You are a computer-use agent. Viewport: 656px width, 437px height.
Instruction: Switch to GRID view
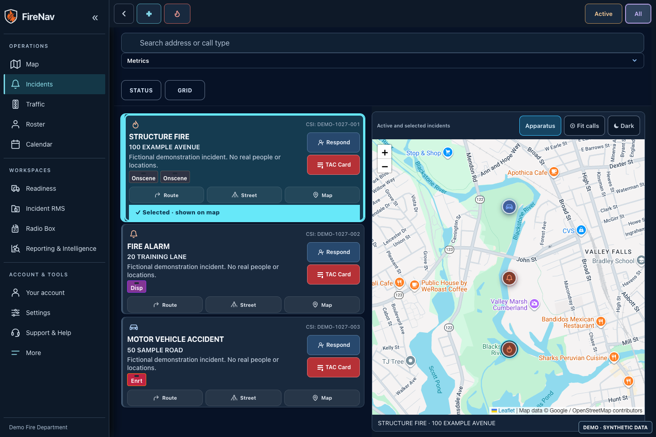coord(185,90)
